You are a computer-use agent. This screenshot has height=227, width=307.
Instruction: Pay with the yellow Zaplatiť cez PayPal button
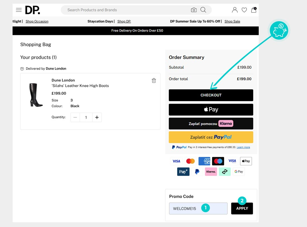(211, 137)
